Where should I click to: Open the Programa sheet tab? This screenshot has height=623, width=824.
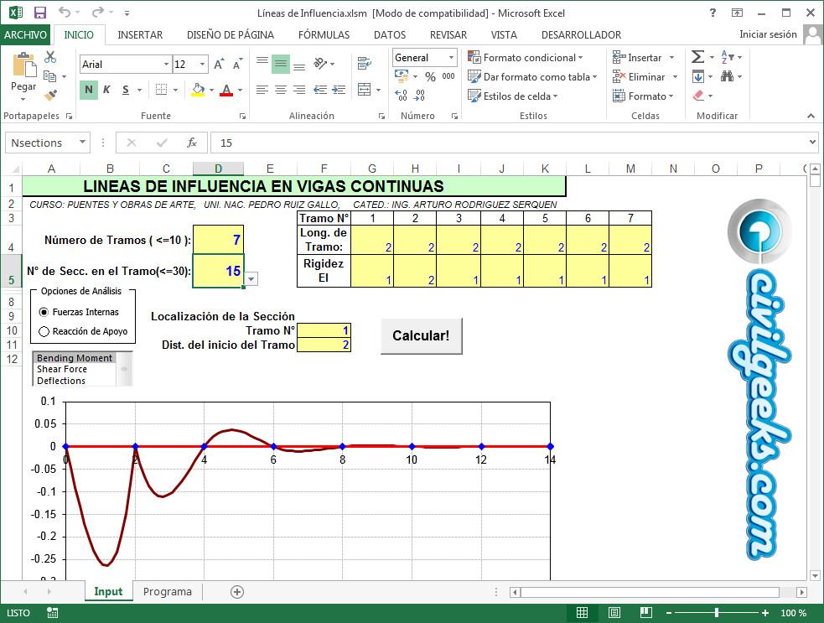coord(167,591)
